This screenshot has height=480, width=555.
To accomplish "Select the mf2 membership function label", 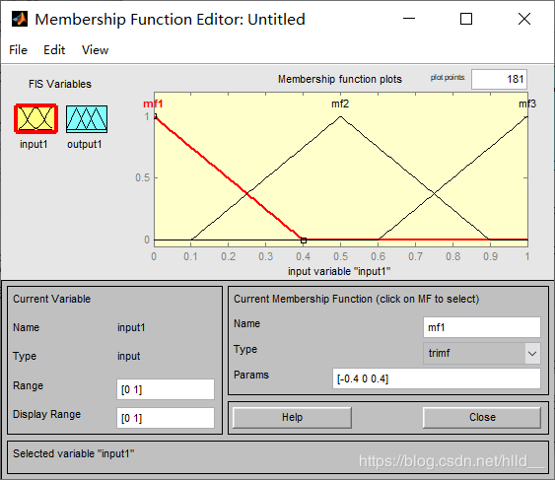I will (x=340, y=103).
